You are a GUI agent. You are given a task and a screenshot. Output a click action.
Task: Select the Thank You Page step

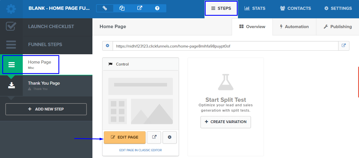44,85
